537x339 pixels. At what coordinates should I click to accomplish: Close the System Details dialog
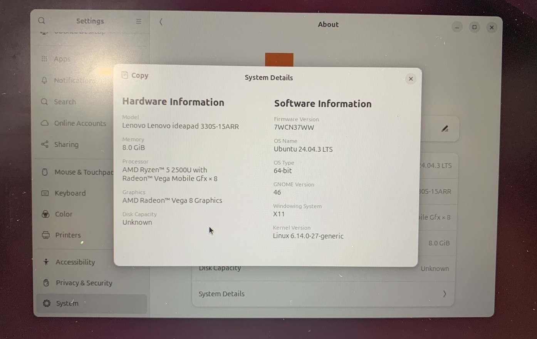point(411,79)
